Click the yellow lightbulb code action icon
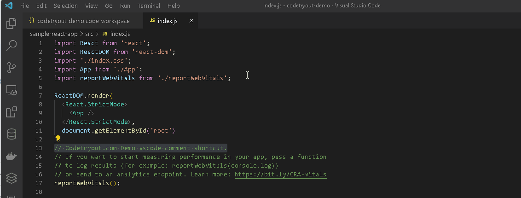This screenshot has height=198, width=521. (58, 138)
